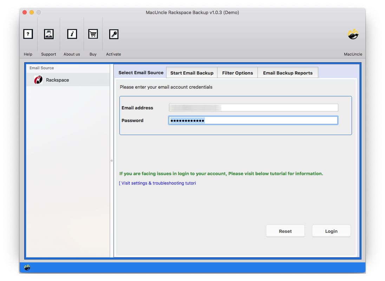Image resolution: width=385 pixels, height=281 pixels.
Task: Click the Help label under the toolbar
Action: pyautogui.click(x=28, y=54)
